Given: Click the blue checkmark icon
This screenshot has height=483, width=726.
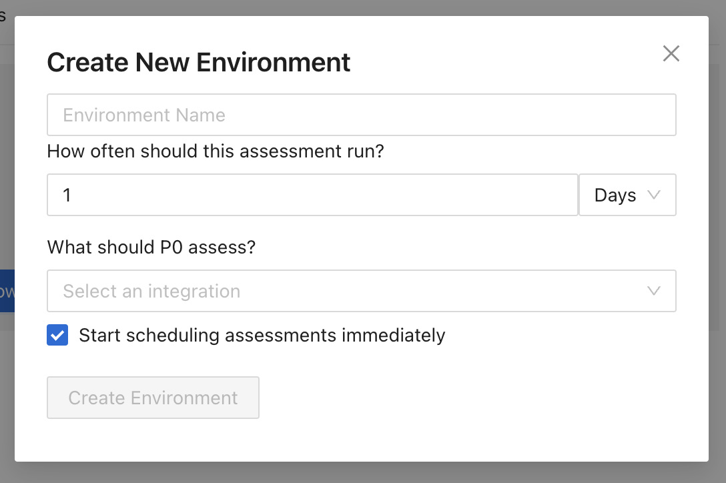Looking at the screenshot, I should (x=57, y=335).
